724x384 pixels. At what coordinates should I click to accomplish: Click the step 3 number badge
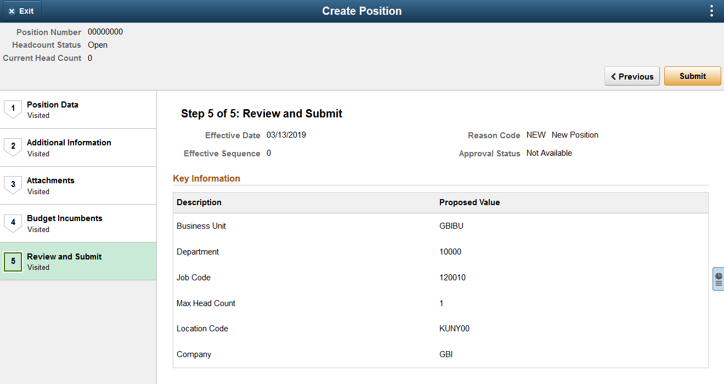[13, 185]
